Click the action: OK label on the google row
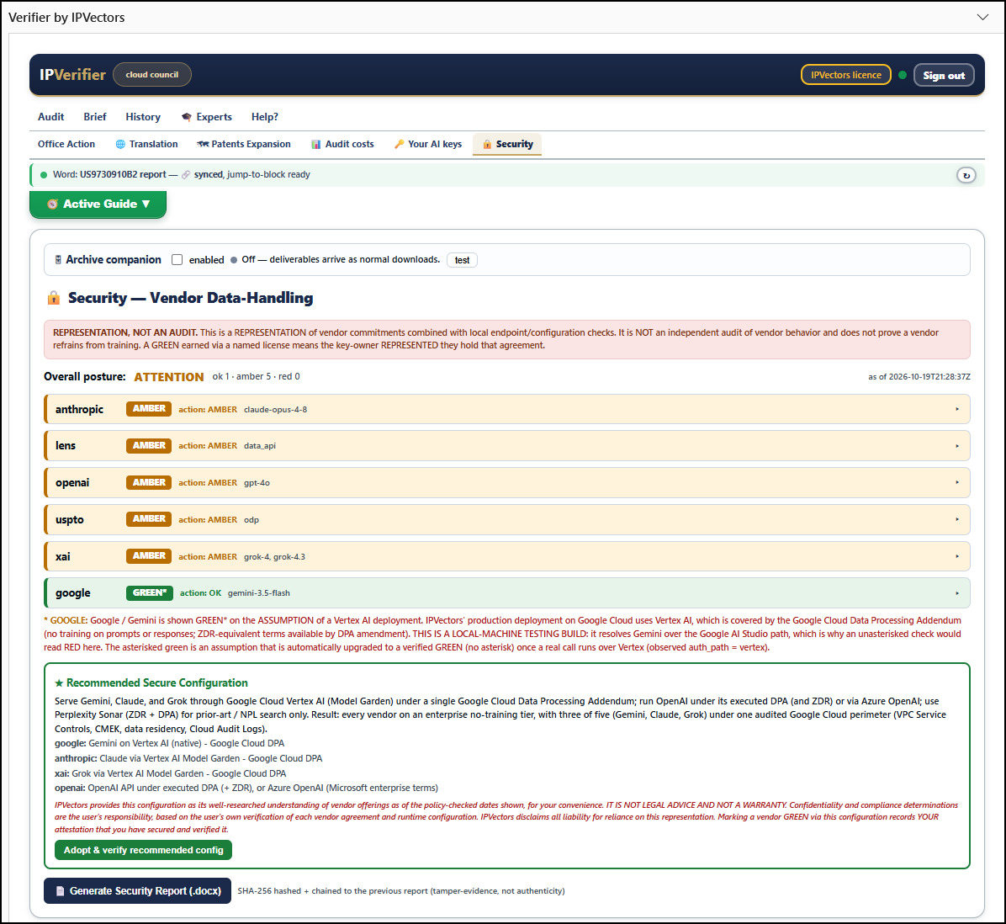The image size is (1006, 924). point(200,593)
